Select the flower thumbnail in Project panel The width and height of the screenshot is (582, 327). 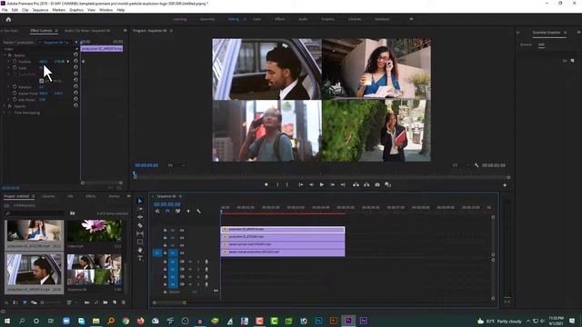(x=95, y=231)
